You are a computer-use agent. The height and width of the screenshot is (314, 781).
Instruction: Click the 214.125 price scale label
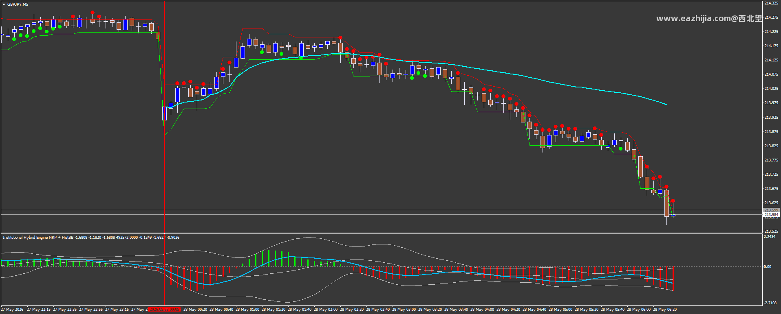pyautogui.click(x=771, y=60)
